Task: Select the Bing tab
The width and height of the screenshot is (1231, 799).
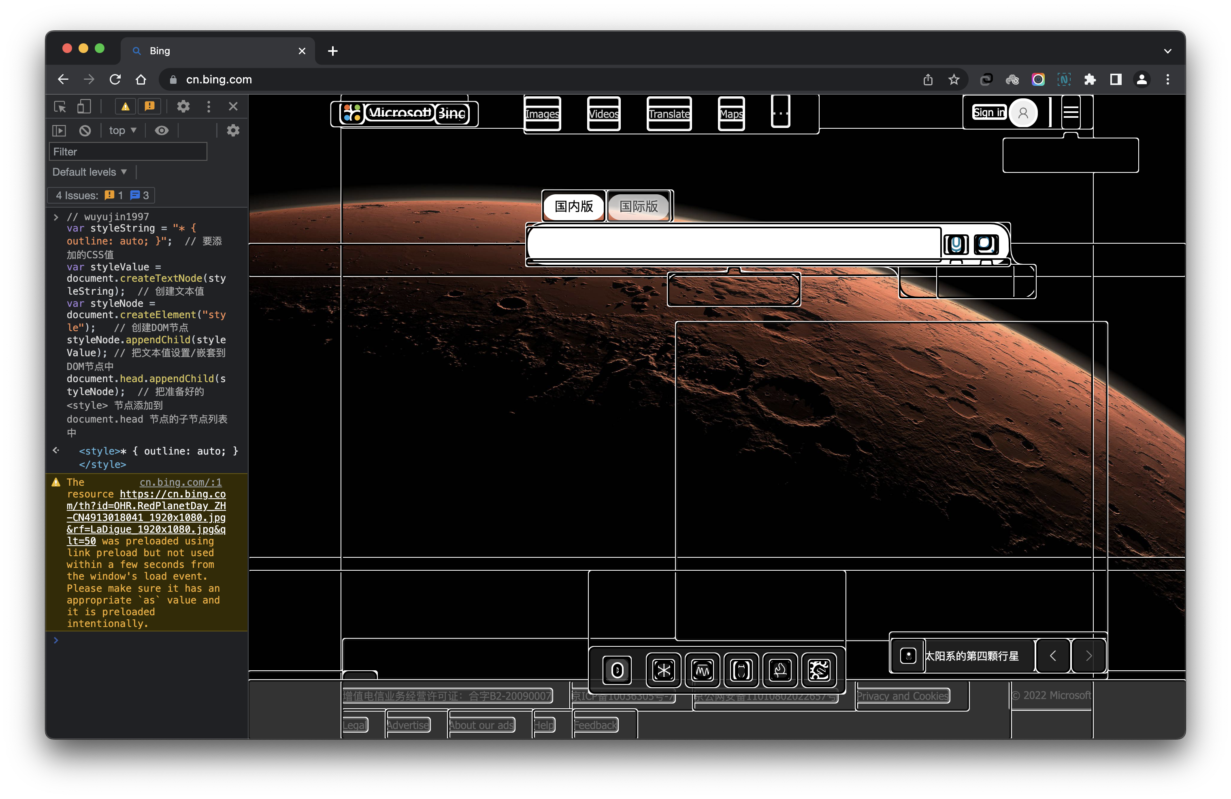Action: [x=217, y=51]
